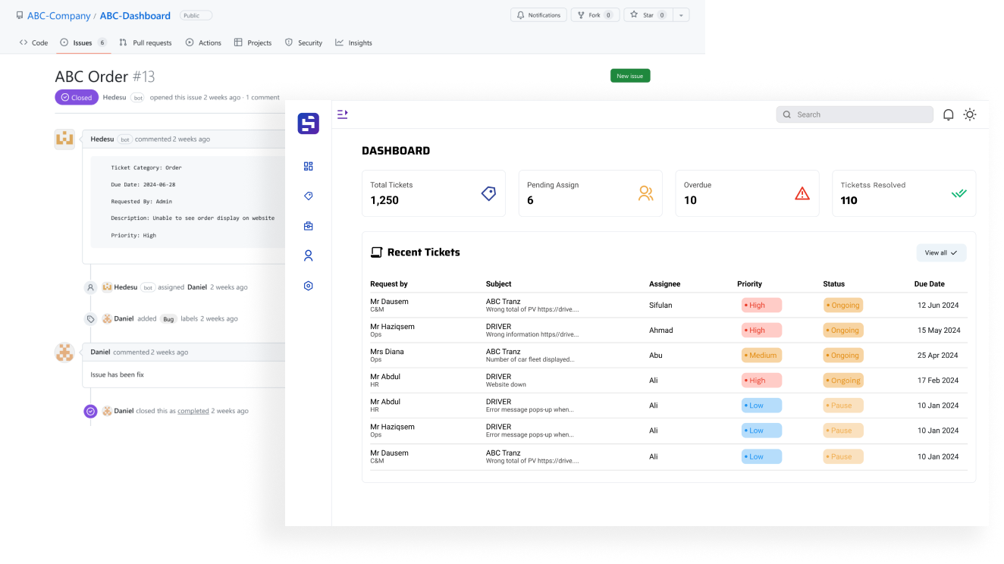Image resolution: width=1004 pixels, height=564 pixels.
Task: Open notifications bell in dashboard header
Action: (x=948, y=114)
